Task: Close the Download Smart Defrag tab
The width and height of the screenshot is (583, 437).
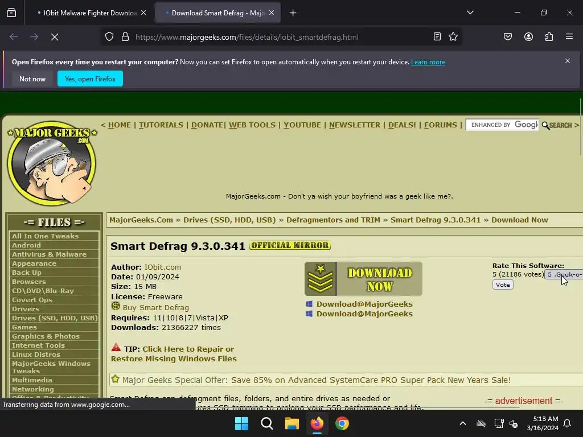Action: (x=272, y=13)
